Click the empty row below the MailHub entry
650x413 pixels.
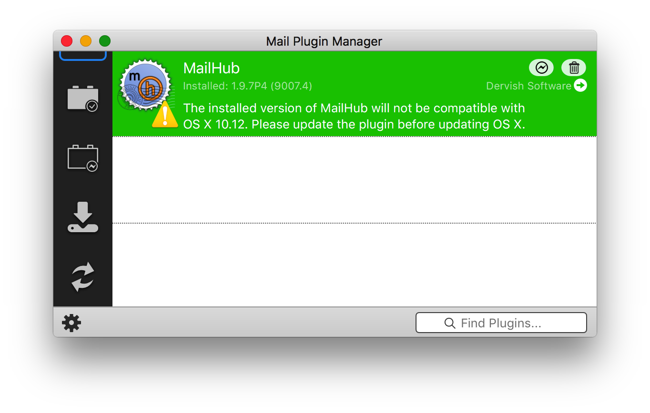(x=355, y=180)
